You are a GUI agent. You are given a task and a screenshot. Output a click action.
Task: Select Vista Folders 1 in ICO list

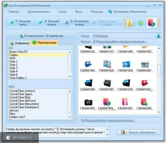click(x=38, y=78)
